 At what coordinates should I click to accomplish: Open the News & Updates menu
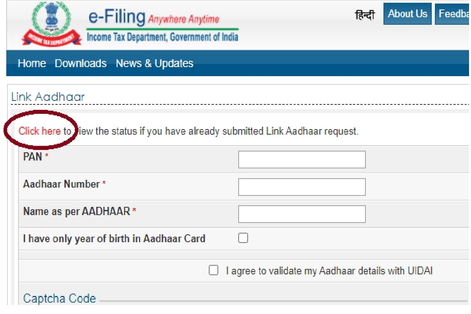[x=154, y=63]
